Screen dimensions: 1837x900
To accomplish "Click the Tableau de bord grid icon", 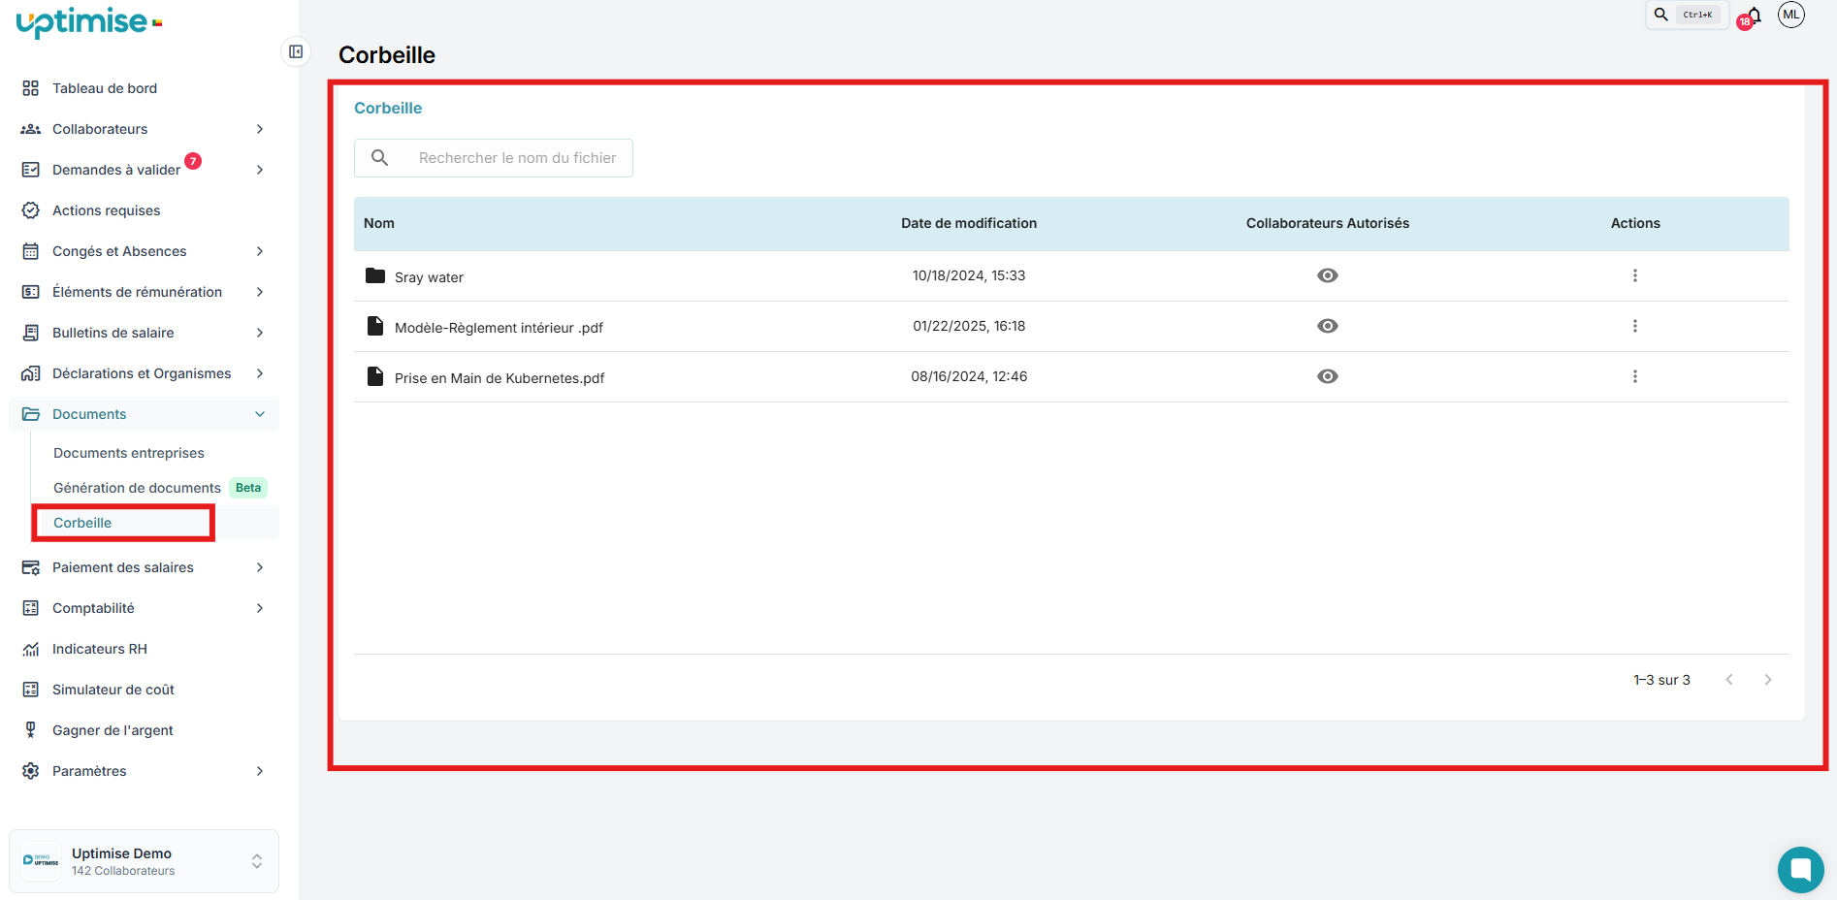I will 31,88.
